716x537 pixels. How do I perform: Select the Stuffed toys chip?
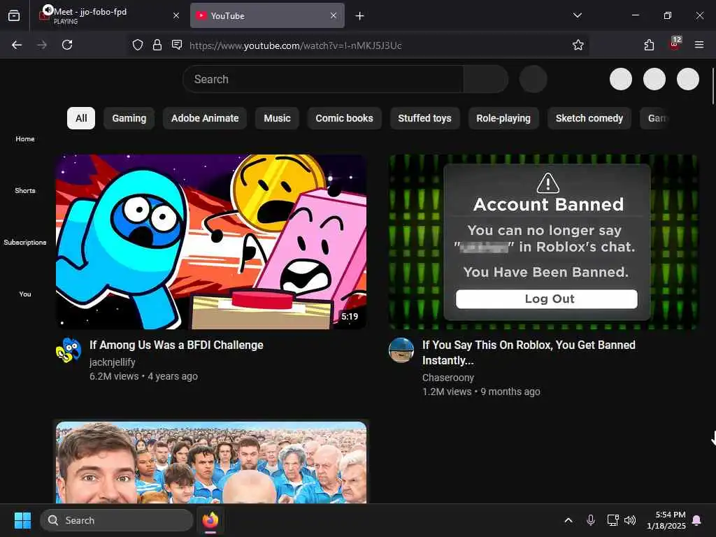pyautogui.click(x=424, y=118)
